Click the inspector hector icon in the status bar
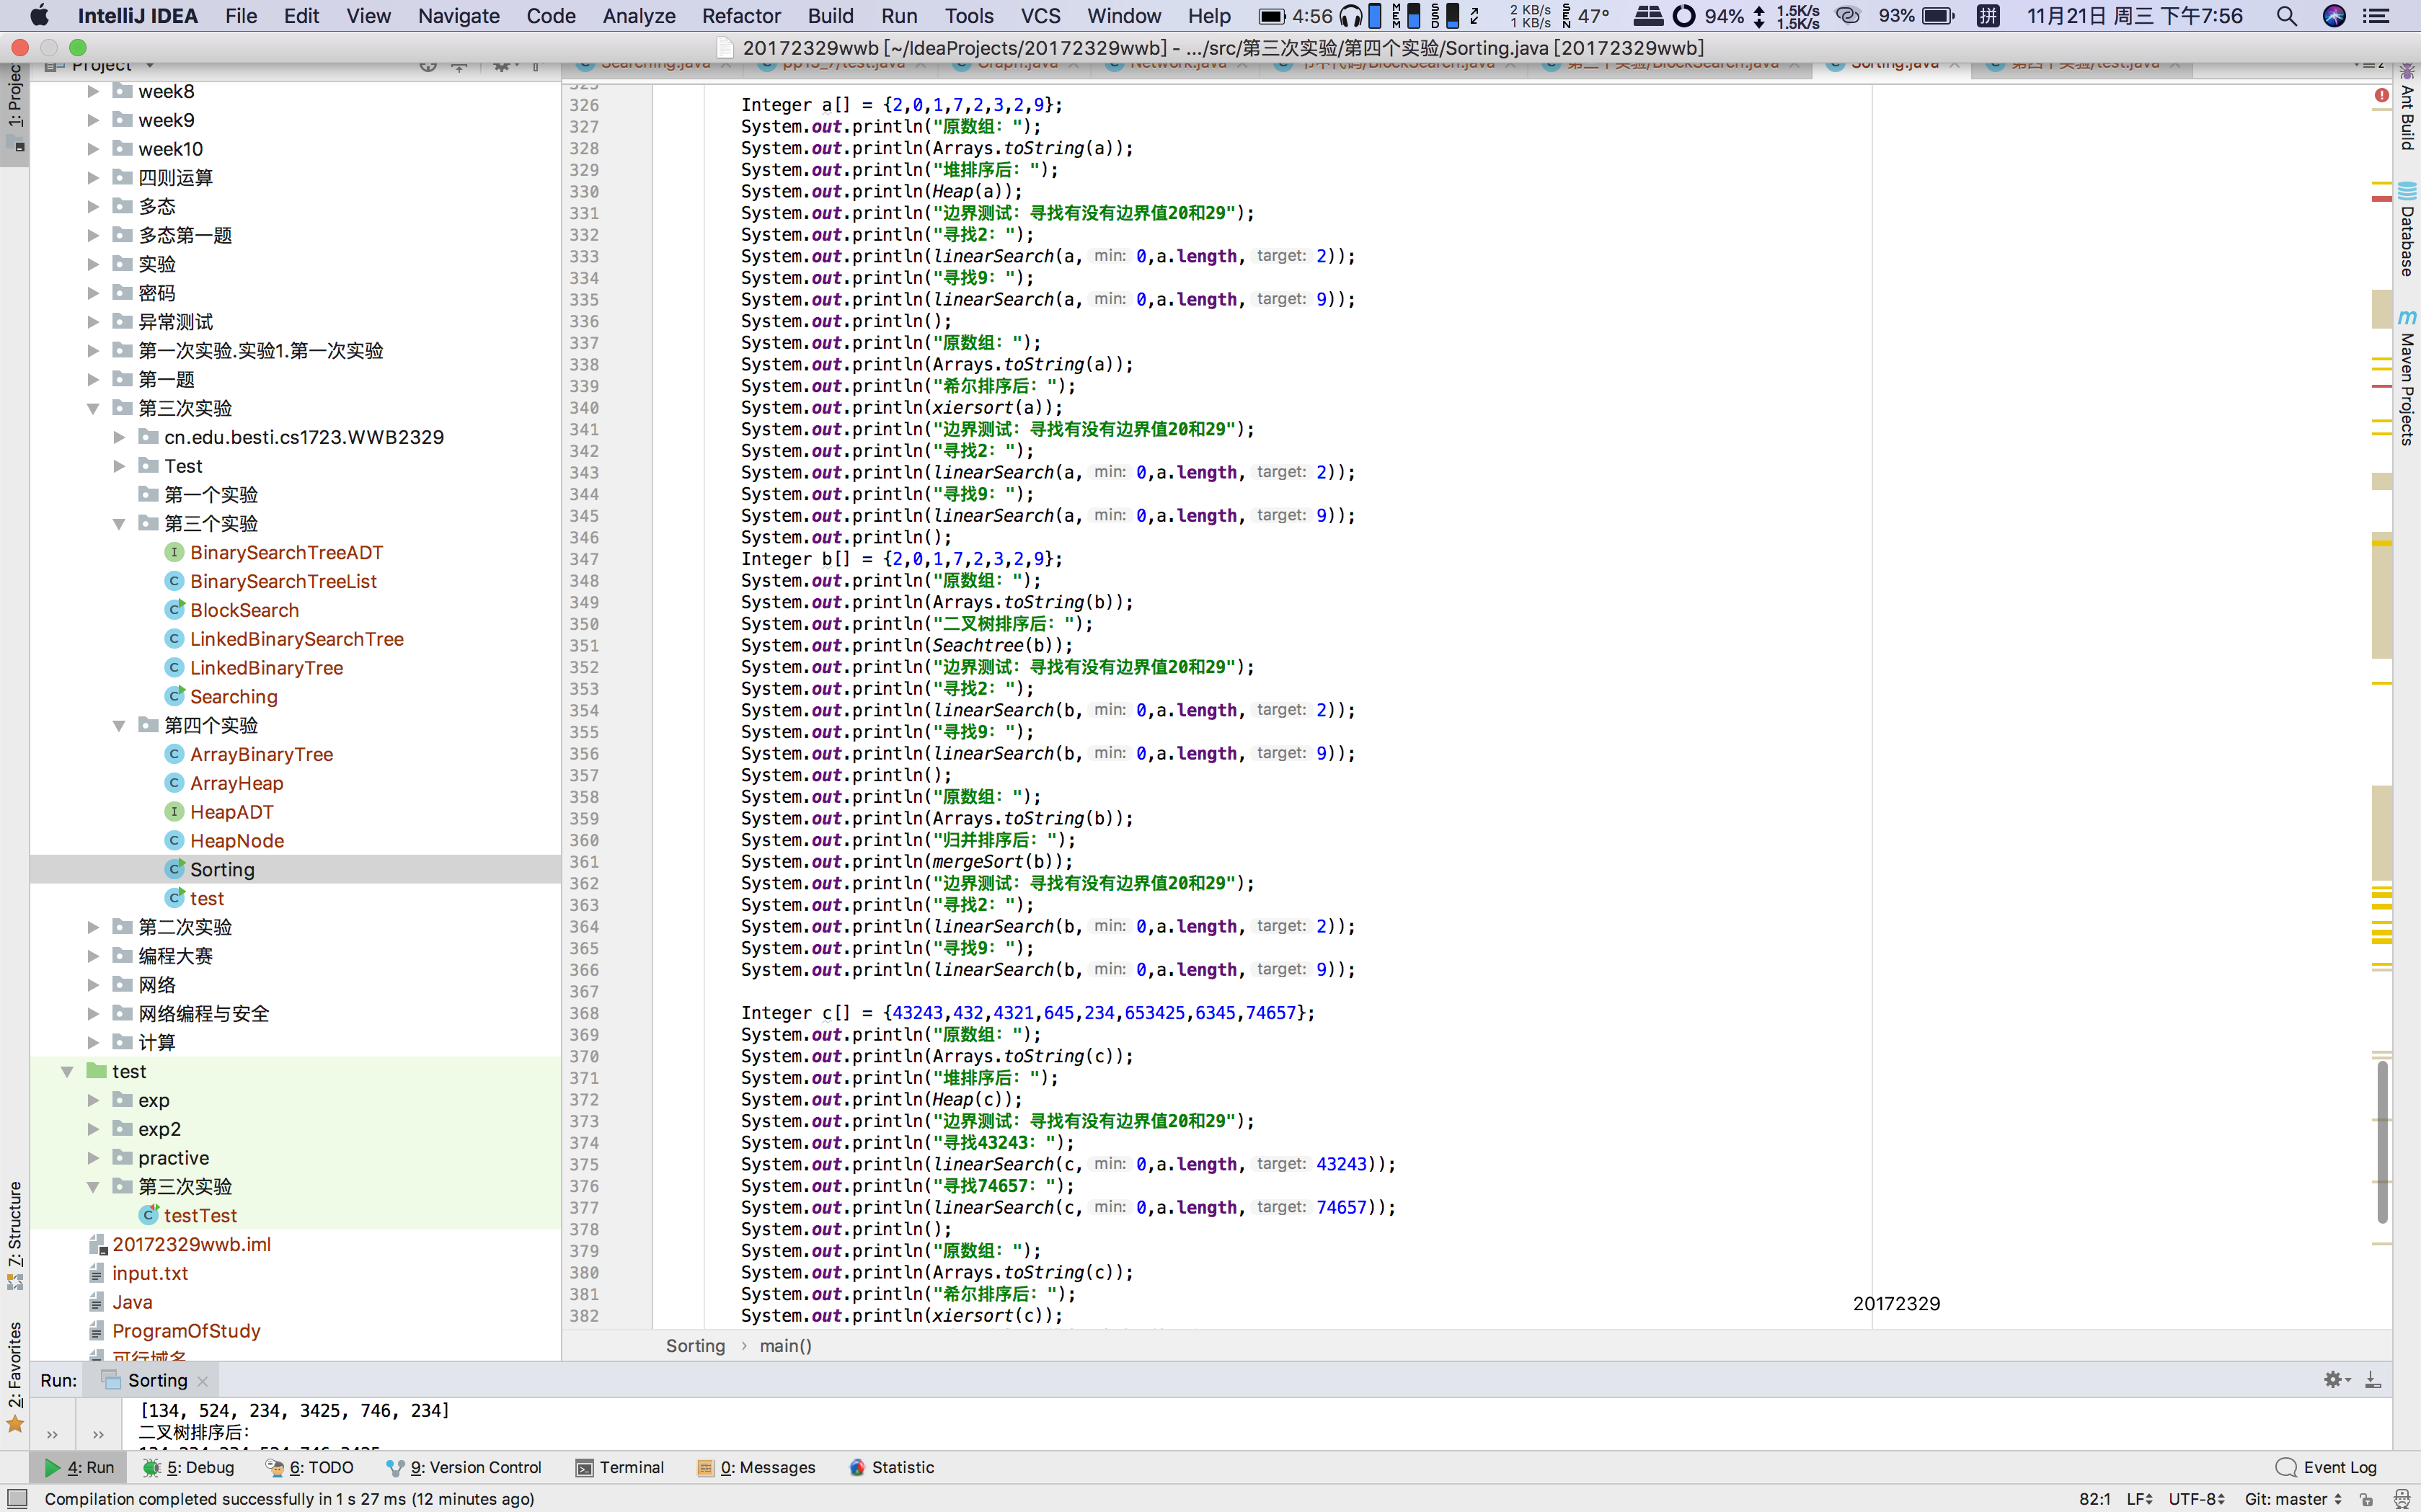The width and height of the screenshot is (2421, 1512). click(2402, 1499)
